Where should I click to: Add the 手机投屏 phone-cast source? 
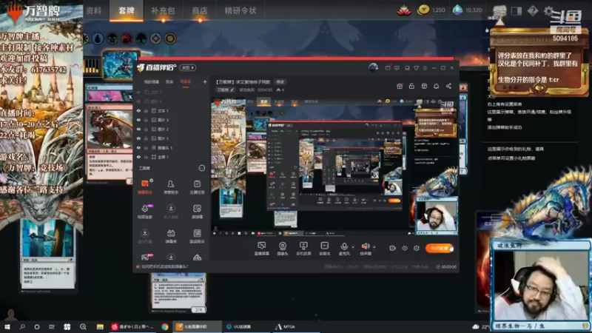coord(303,249)
